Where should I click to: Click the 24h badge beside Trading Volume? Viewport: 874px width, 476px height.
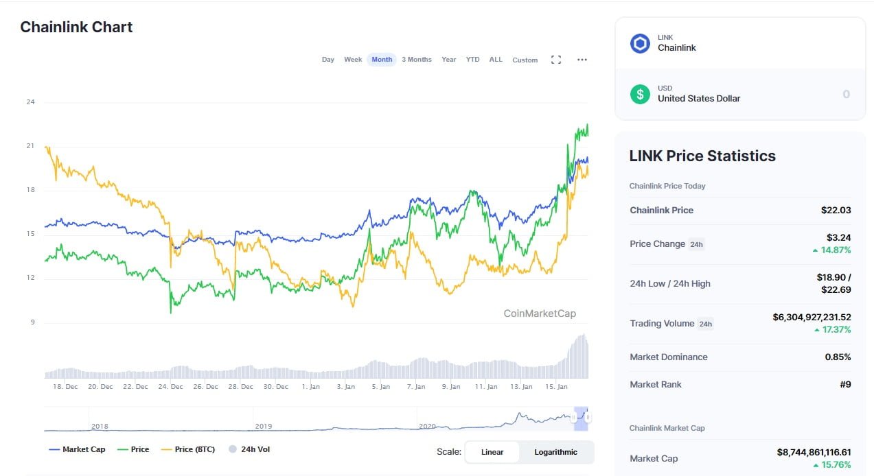705,324
